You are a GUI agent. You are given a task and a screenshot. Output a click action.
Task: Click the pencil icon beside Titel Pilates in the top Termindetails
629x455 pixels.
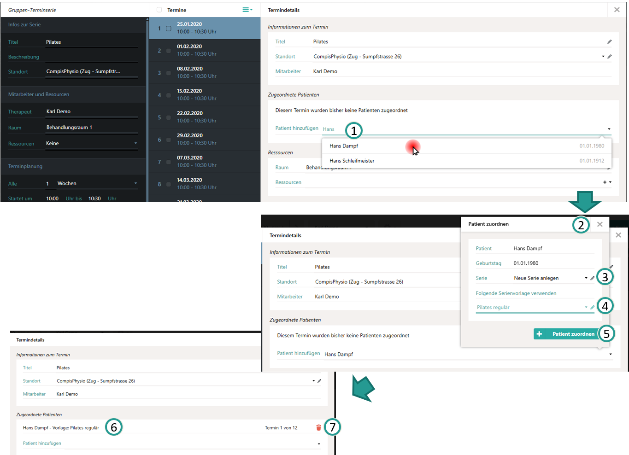point(609,42)
